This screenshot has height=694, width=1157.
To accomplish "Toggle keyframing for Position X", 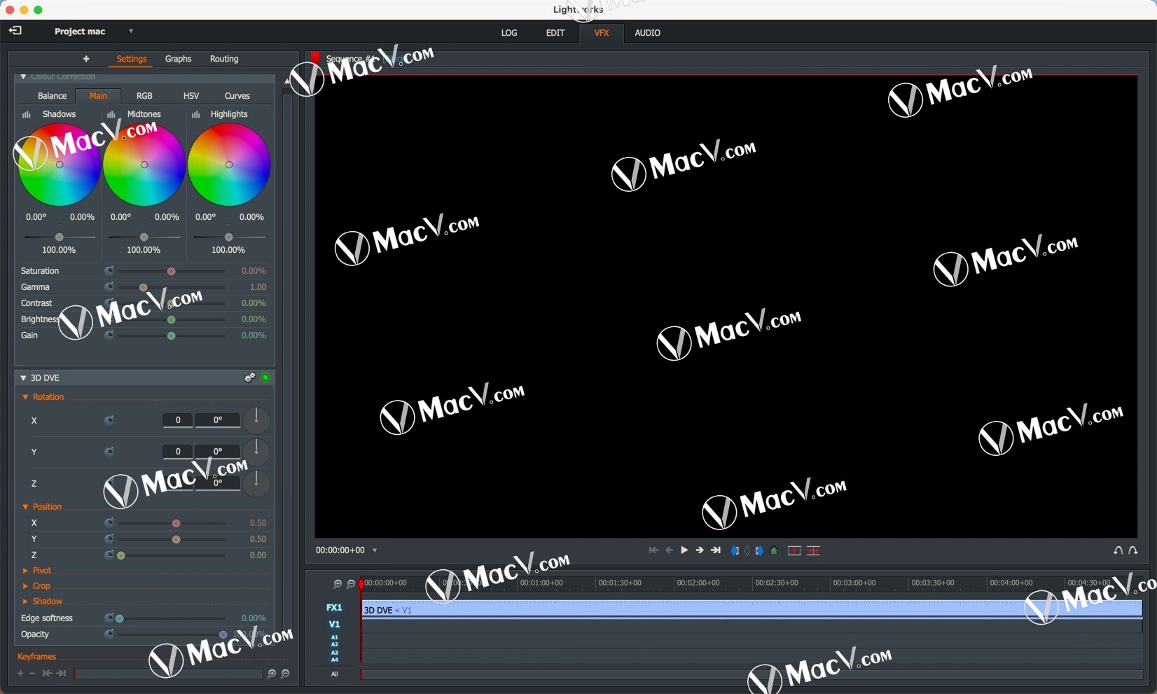I will 109,523.
